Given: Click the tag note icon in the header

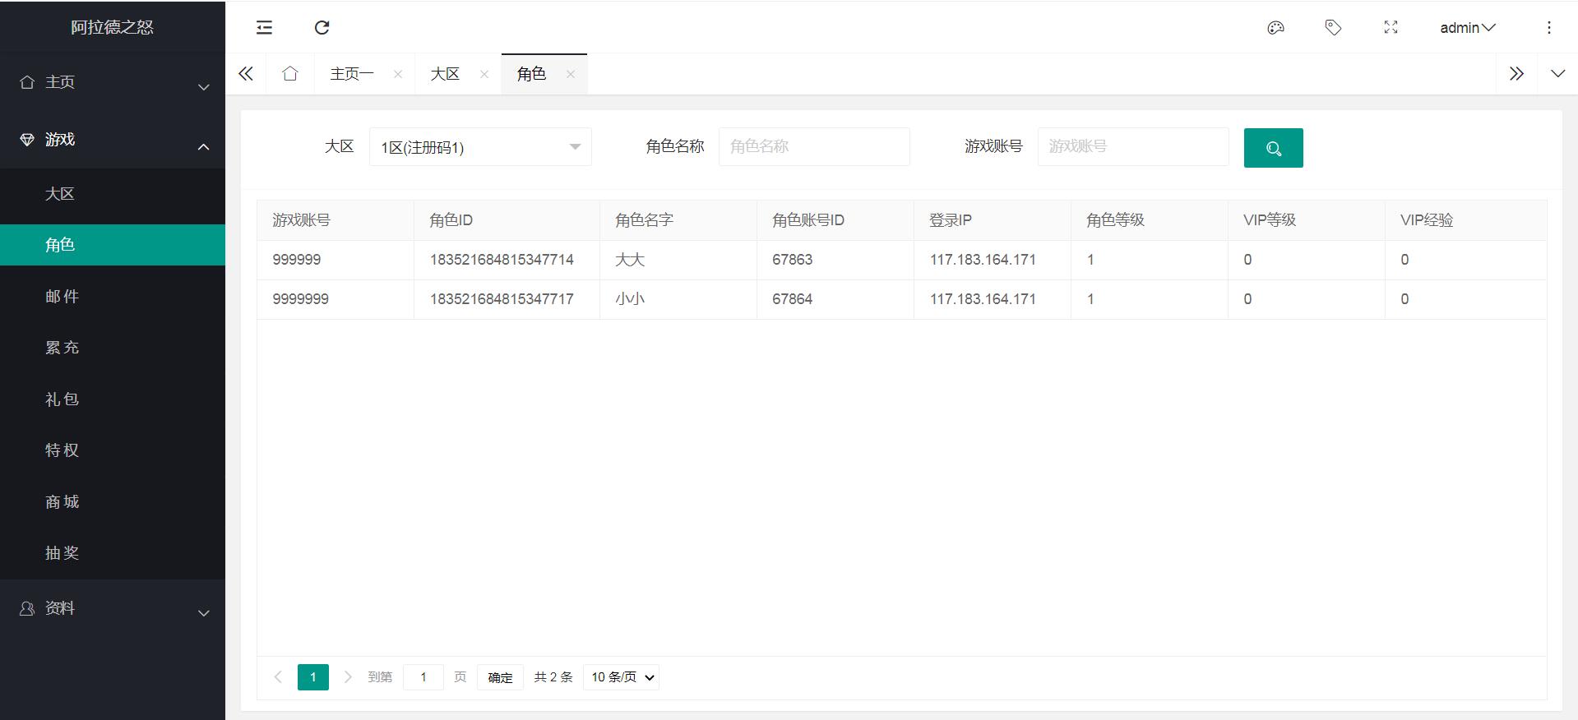Looking at the screenshot, I should click(1333, 28).
